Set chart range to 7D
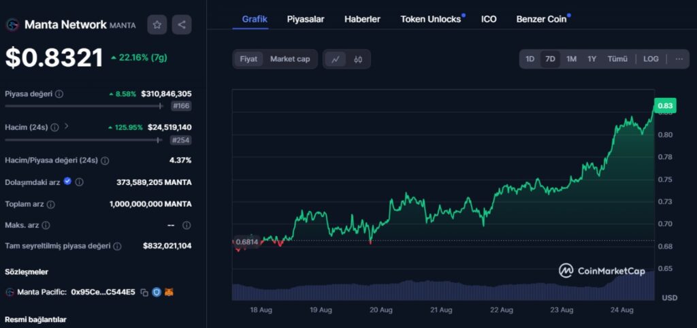The height and width of the screenshot is (328, 697). (x=550, y=59)
